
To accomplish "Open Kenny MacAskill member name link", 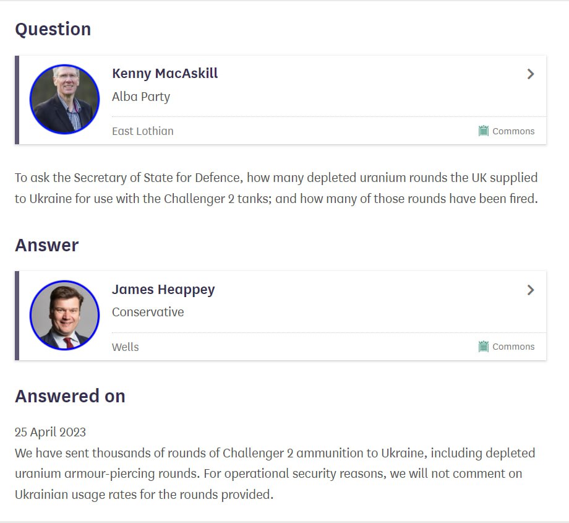I will (x=165, y=74).
